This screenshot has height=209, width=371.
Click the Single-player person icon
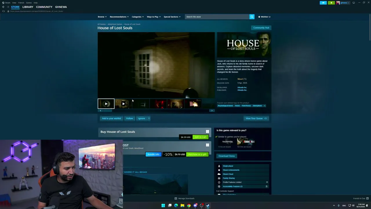tap(219, 166)
